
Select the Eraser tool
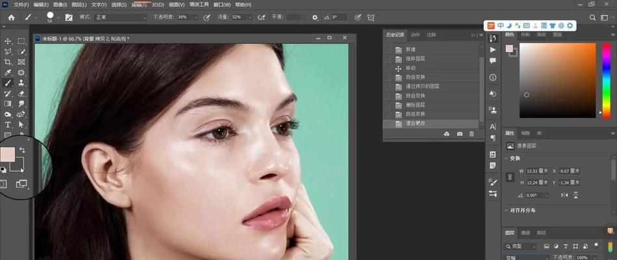21,94
